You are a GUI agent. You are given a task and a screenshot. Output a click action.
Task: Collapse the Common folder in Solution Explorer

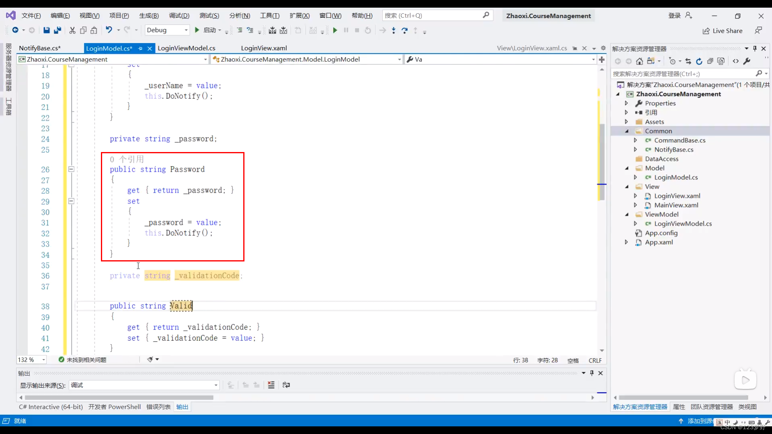coord(627,131)
